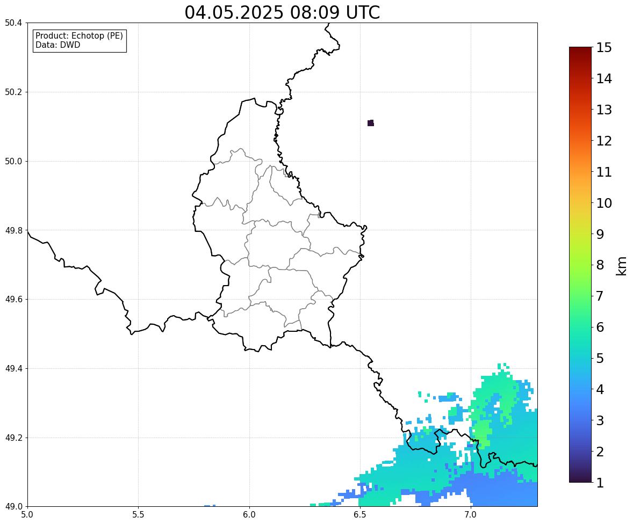Click the colorbar tick label '8'
The width and height of the screenshot is (633, 524).
coord(600,265)
